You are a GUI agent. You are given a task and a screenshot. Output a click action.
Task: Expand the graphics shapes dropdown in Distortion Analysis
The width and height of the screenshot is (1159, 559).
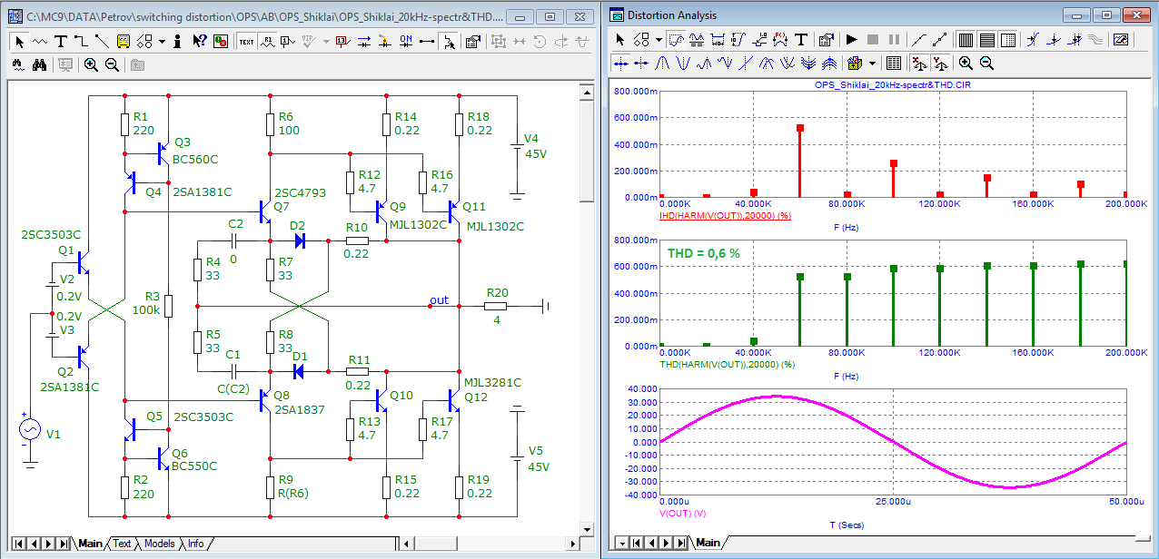[658, 40]
